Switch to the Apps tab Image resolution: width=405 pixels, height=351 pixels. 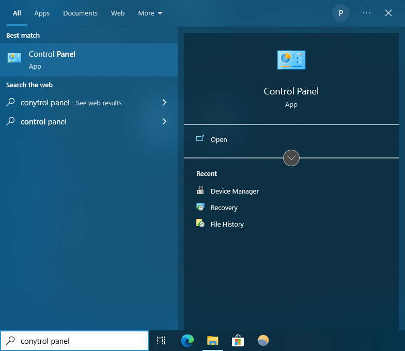42,13
